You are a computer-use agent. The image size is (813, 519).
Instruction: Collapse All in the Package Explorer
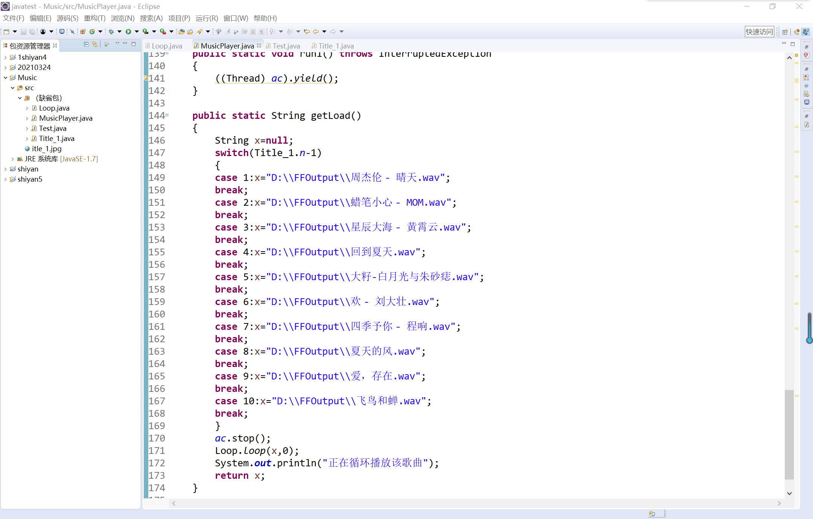coord(86,44)
